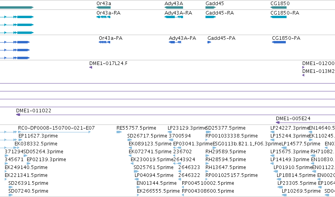The height and width of the screenshot is (197, 335).
Task: Click the RP004308600.5prime label
Action: [x=208, y=191]
